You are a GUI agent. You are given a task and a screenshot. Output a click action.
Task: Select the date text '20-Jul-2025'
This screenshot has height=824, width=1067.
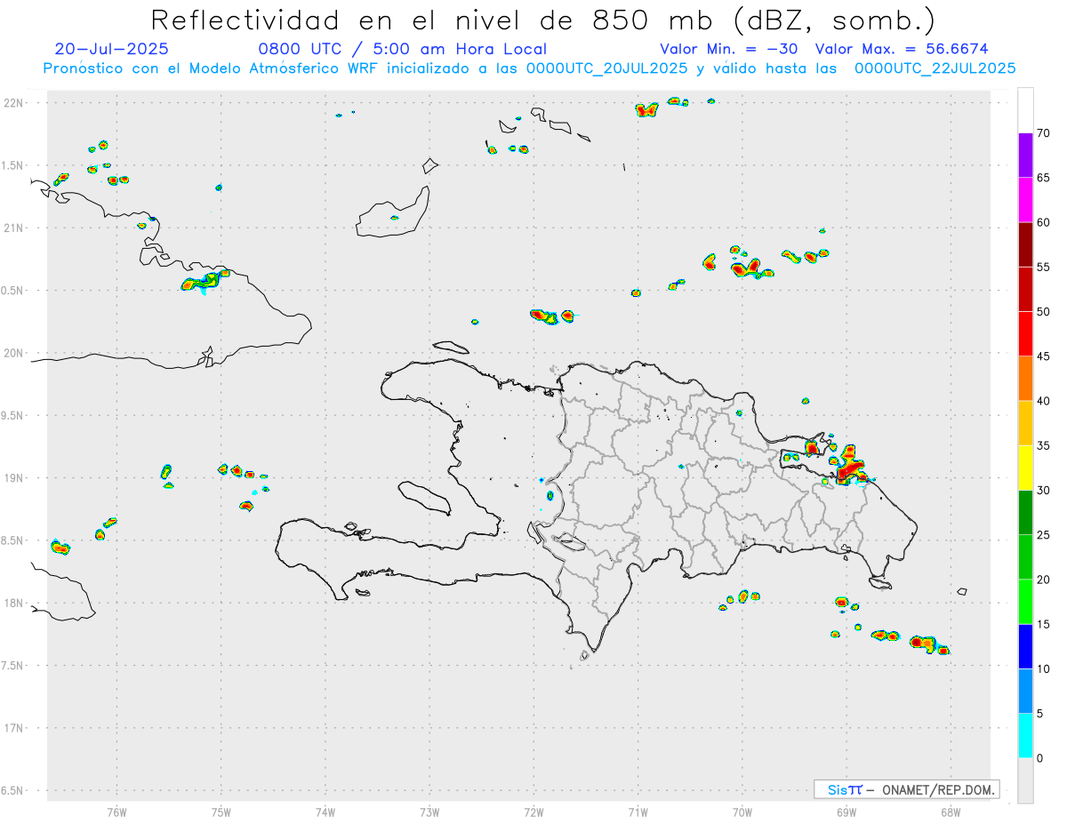111,49
